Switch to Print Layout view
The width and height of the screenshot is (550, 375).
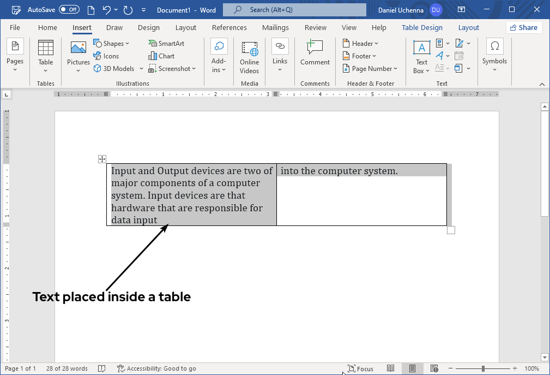[412, 368]
